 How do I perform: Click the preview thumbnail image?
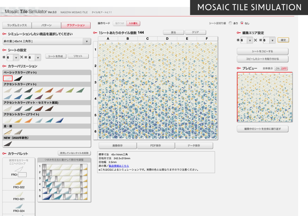(265, 97)
